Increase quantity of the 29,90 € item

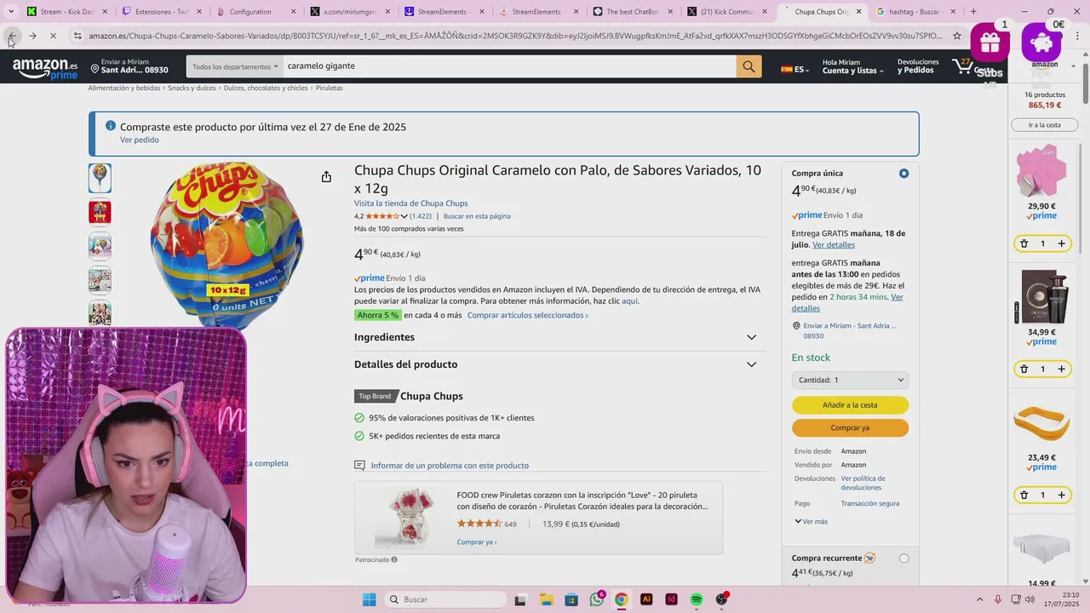(1061, 243)
